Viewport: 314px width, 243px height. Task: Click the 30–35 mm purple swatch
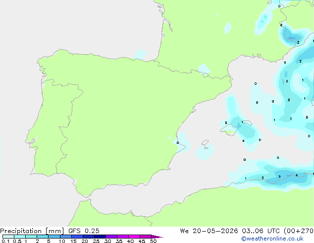click(x=111, y=237)
